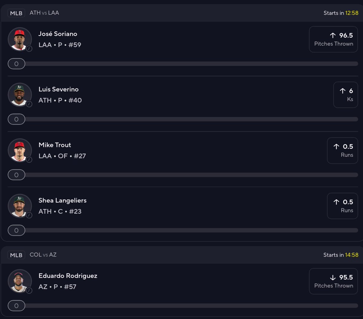The width and height of the screenshot is (363, 319).
Task: Click Shea Langeliers' headshot photo
Action: click(20, 206)
